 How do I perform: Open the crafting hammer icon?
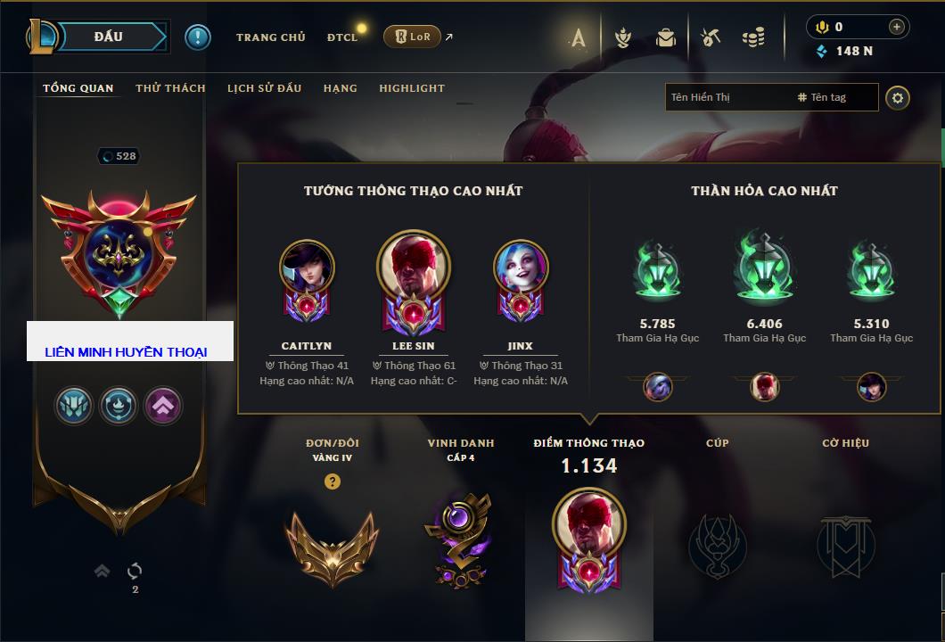[711, 38]
